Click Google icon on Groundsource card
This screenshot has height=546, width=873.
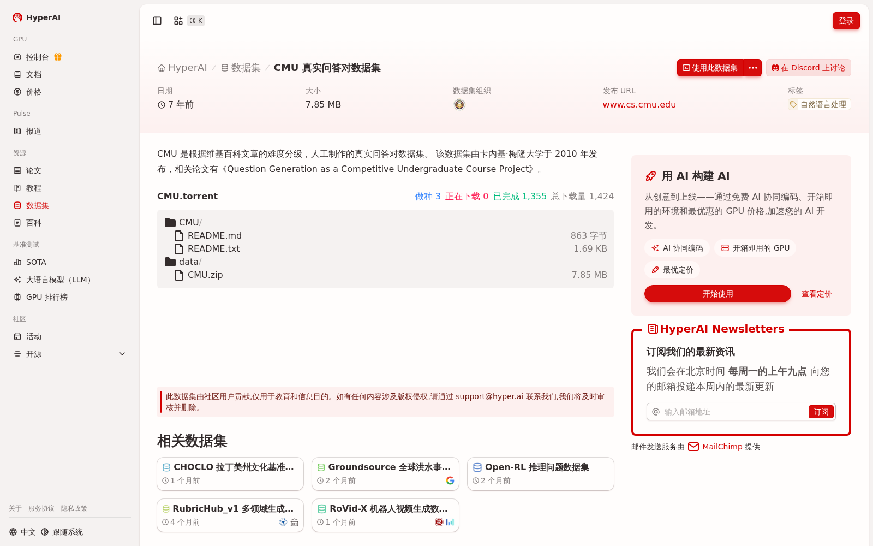[x=450, y=480]
